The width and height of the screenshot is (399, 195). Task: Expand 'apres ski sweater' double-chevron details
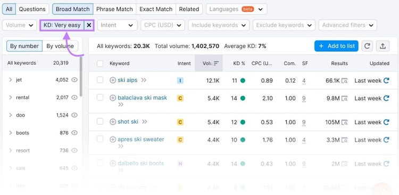click(x=121, y=146)
